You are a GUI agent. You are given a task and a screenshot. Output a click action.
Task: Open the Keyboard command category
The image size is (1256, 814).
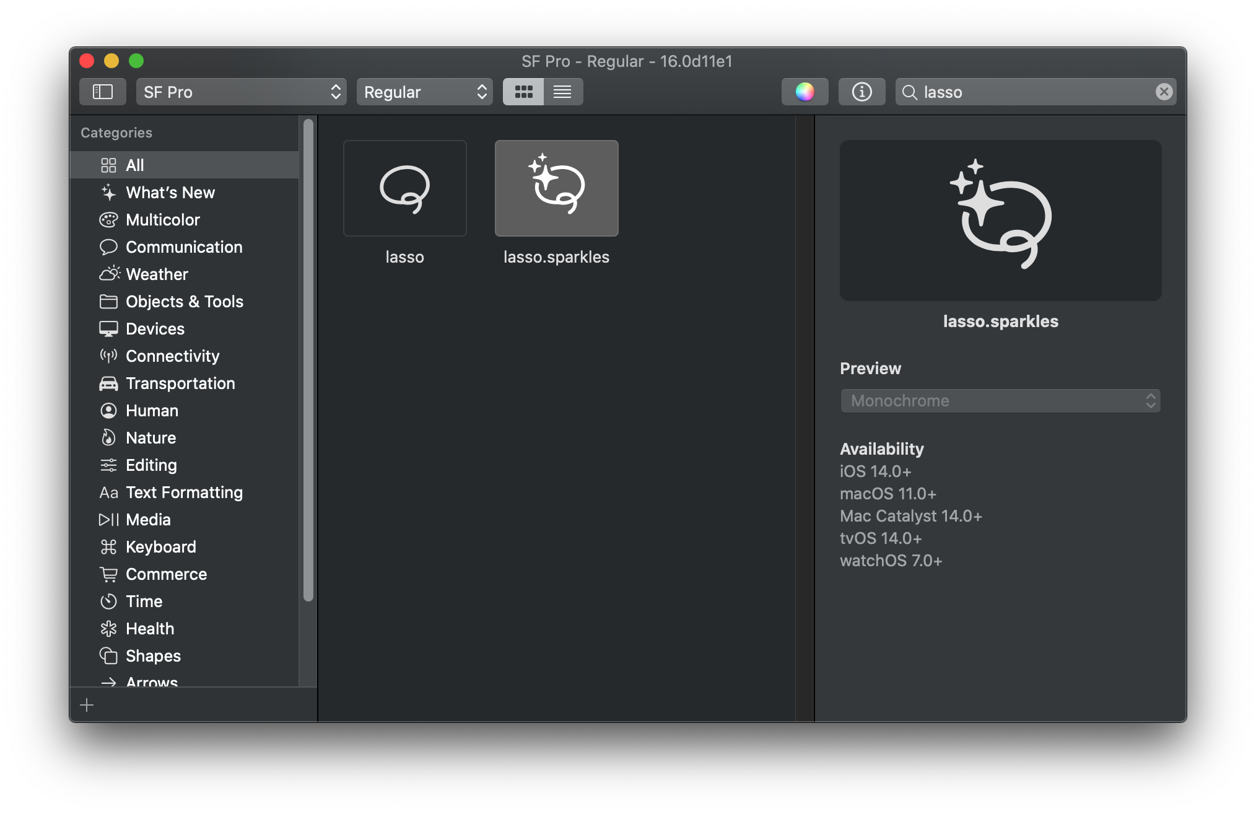click(160, 547)
